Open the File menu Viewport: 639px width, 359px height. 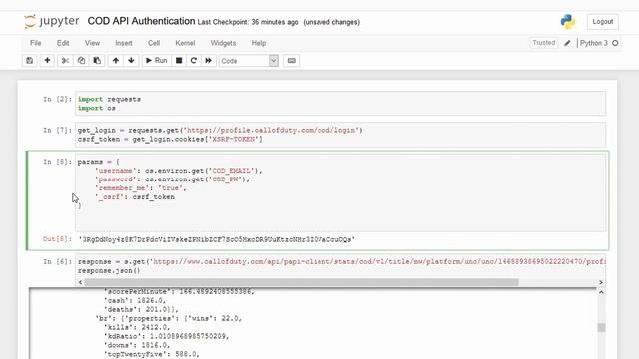point(36,43)
